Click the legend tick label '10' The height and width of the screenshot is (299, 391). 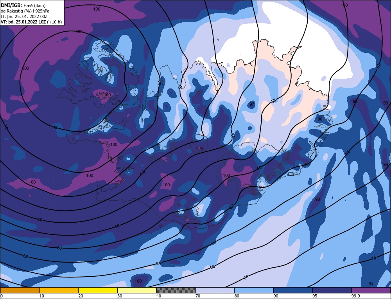pyautogui.click(x=42, y=296)
